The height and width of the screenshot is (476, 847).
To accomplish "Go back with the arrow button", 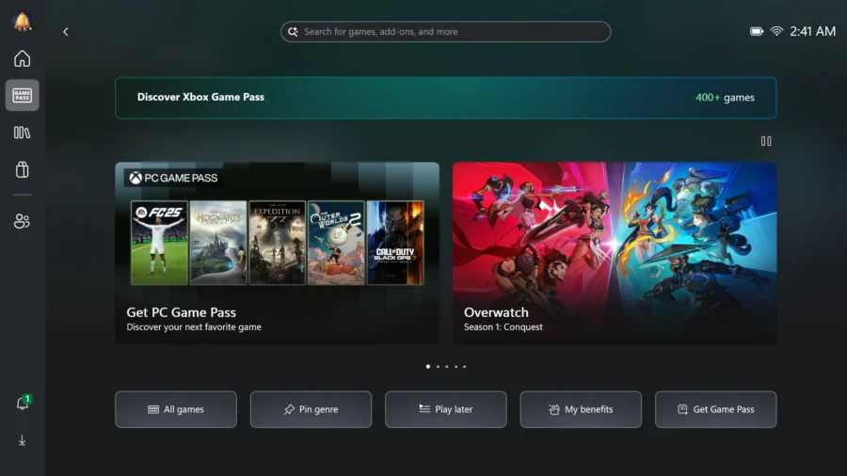I will pos(66,32).
